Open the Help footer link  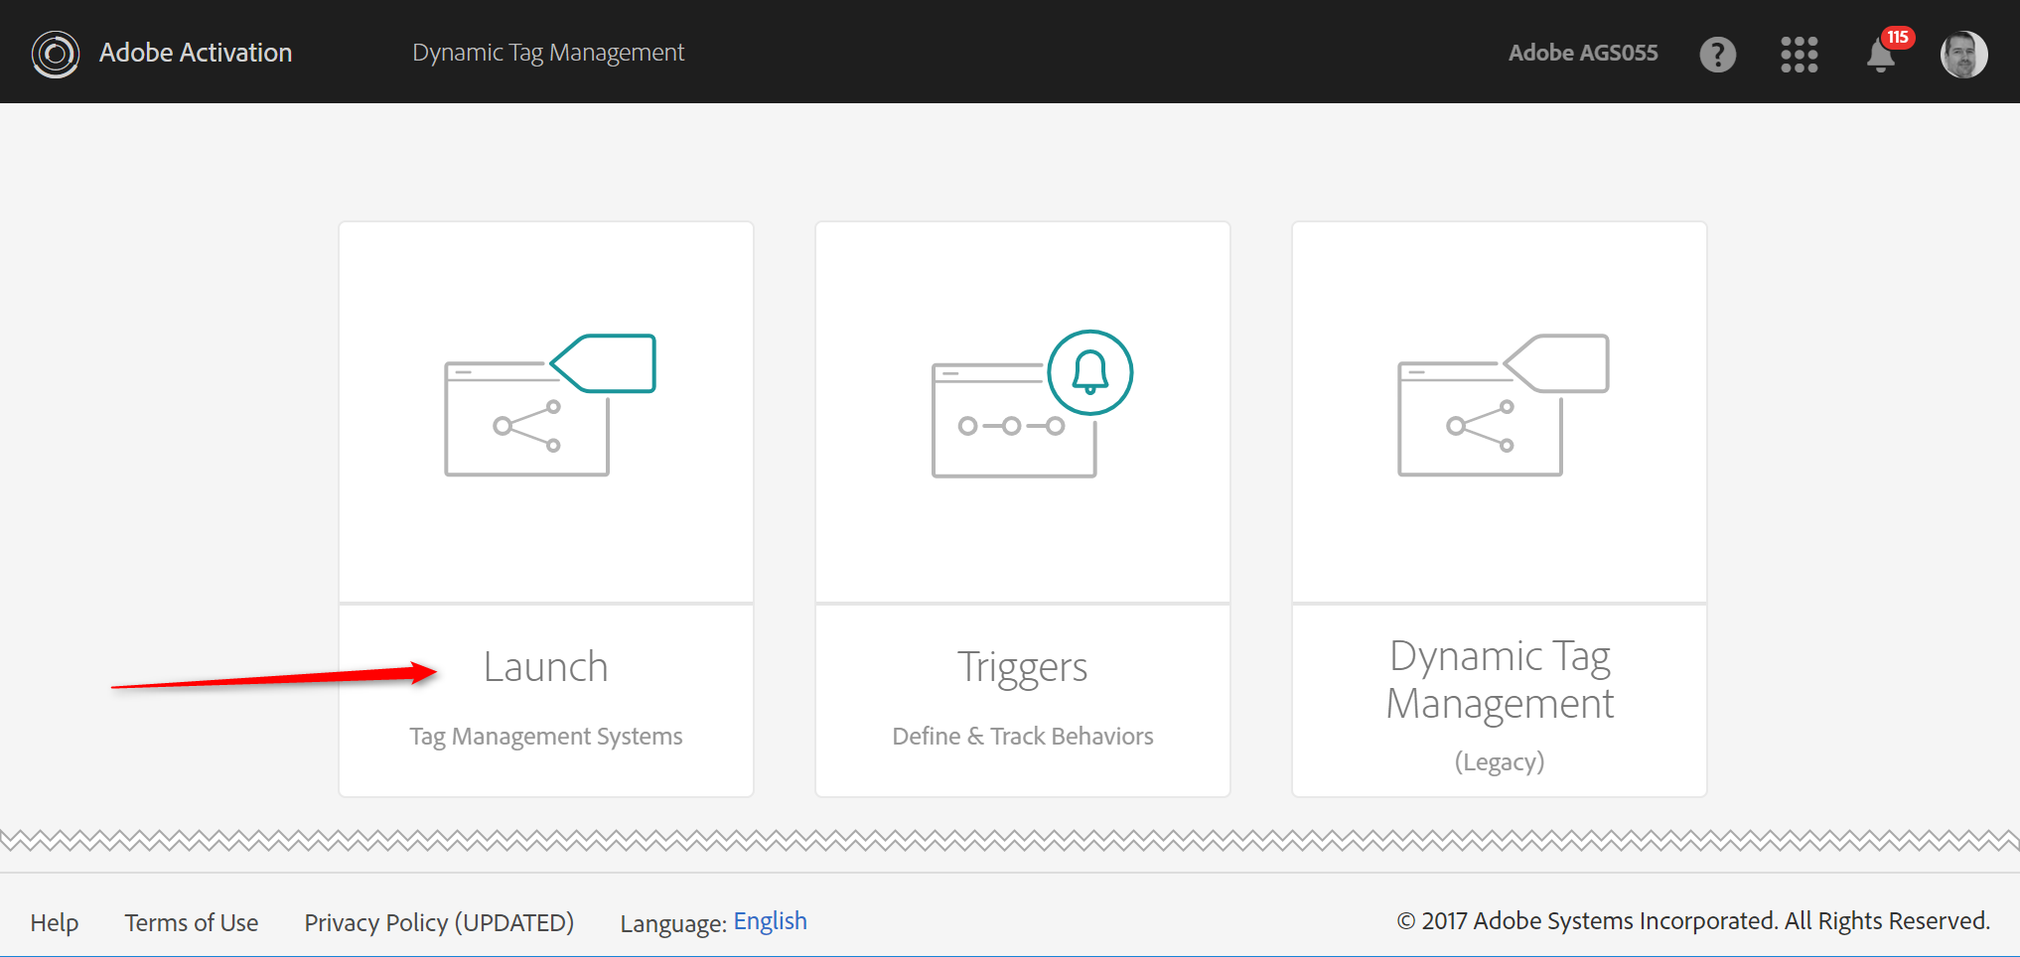pyautogui.click(x=54, y=922)
